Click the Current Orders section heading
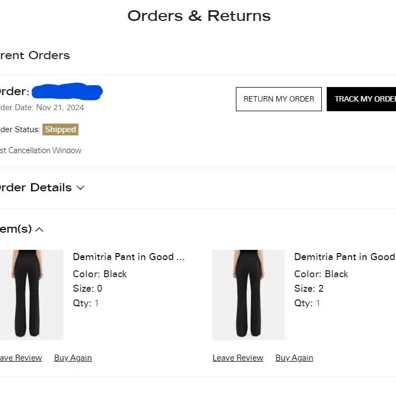The height and width of the screenshot is (396, 396). [34, 55]
